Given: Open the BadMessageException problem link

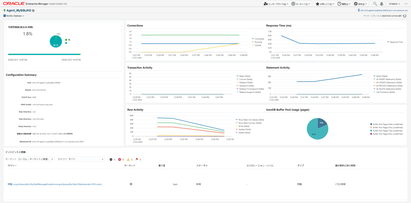Looking at the screenshot, I should coord(55,184).
